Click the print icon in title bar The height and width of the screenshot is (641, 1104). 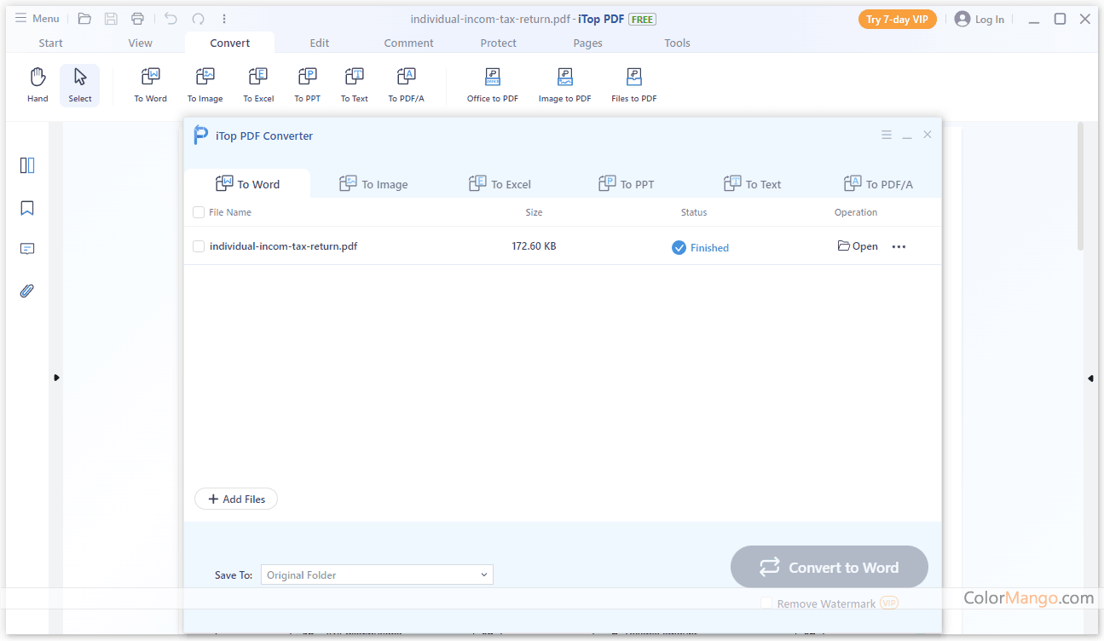(x=137, y=19)
